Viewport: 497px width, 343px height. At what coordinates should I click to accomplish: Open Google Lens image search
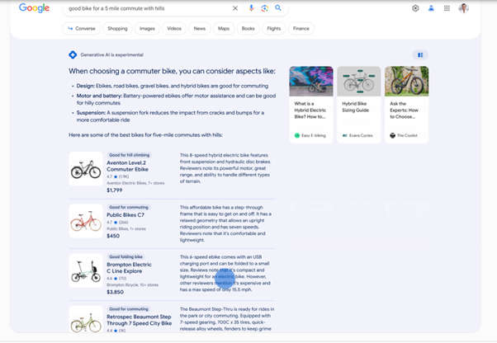click(x=265, y=8)
